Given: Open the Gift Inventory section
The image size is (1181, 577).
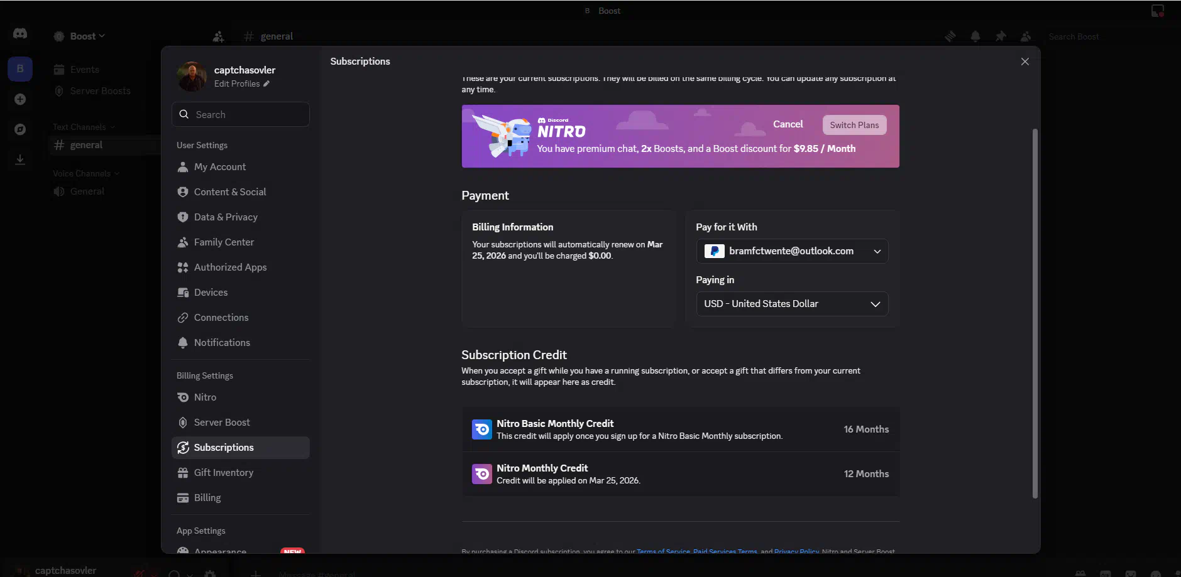Looking at the screenshot, I should 223,473.
